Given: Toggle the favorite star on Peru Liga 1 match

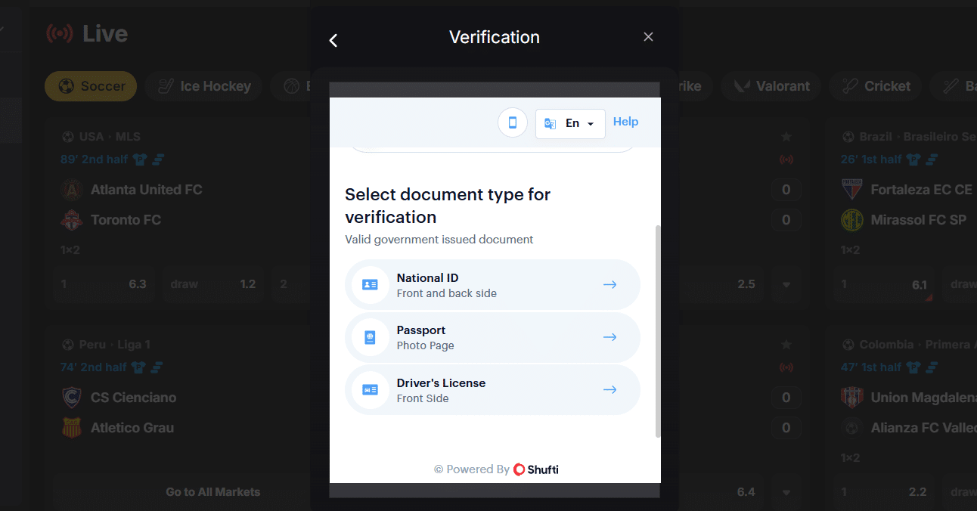Looking at the screenshot, I should tap(786, 344).
